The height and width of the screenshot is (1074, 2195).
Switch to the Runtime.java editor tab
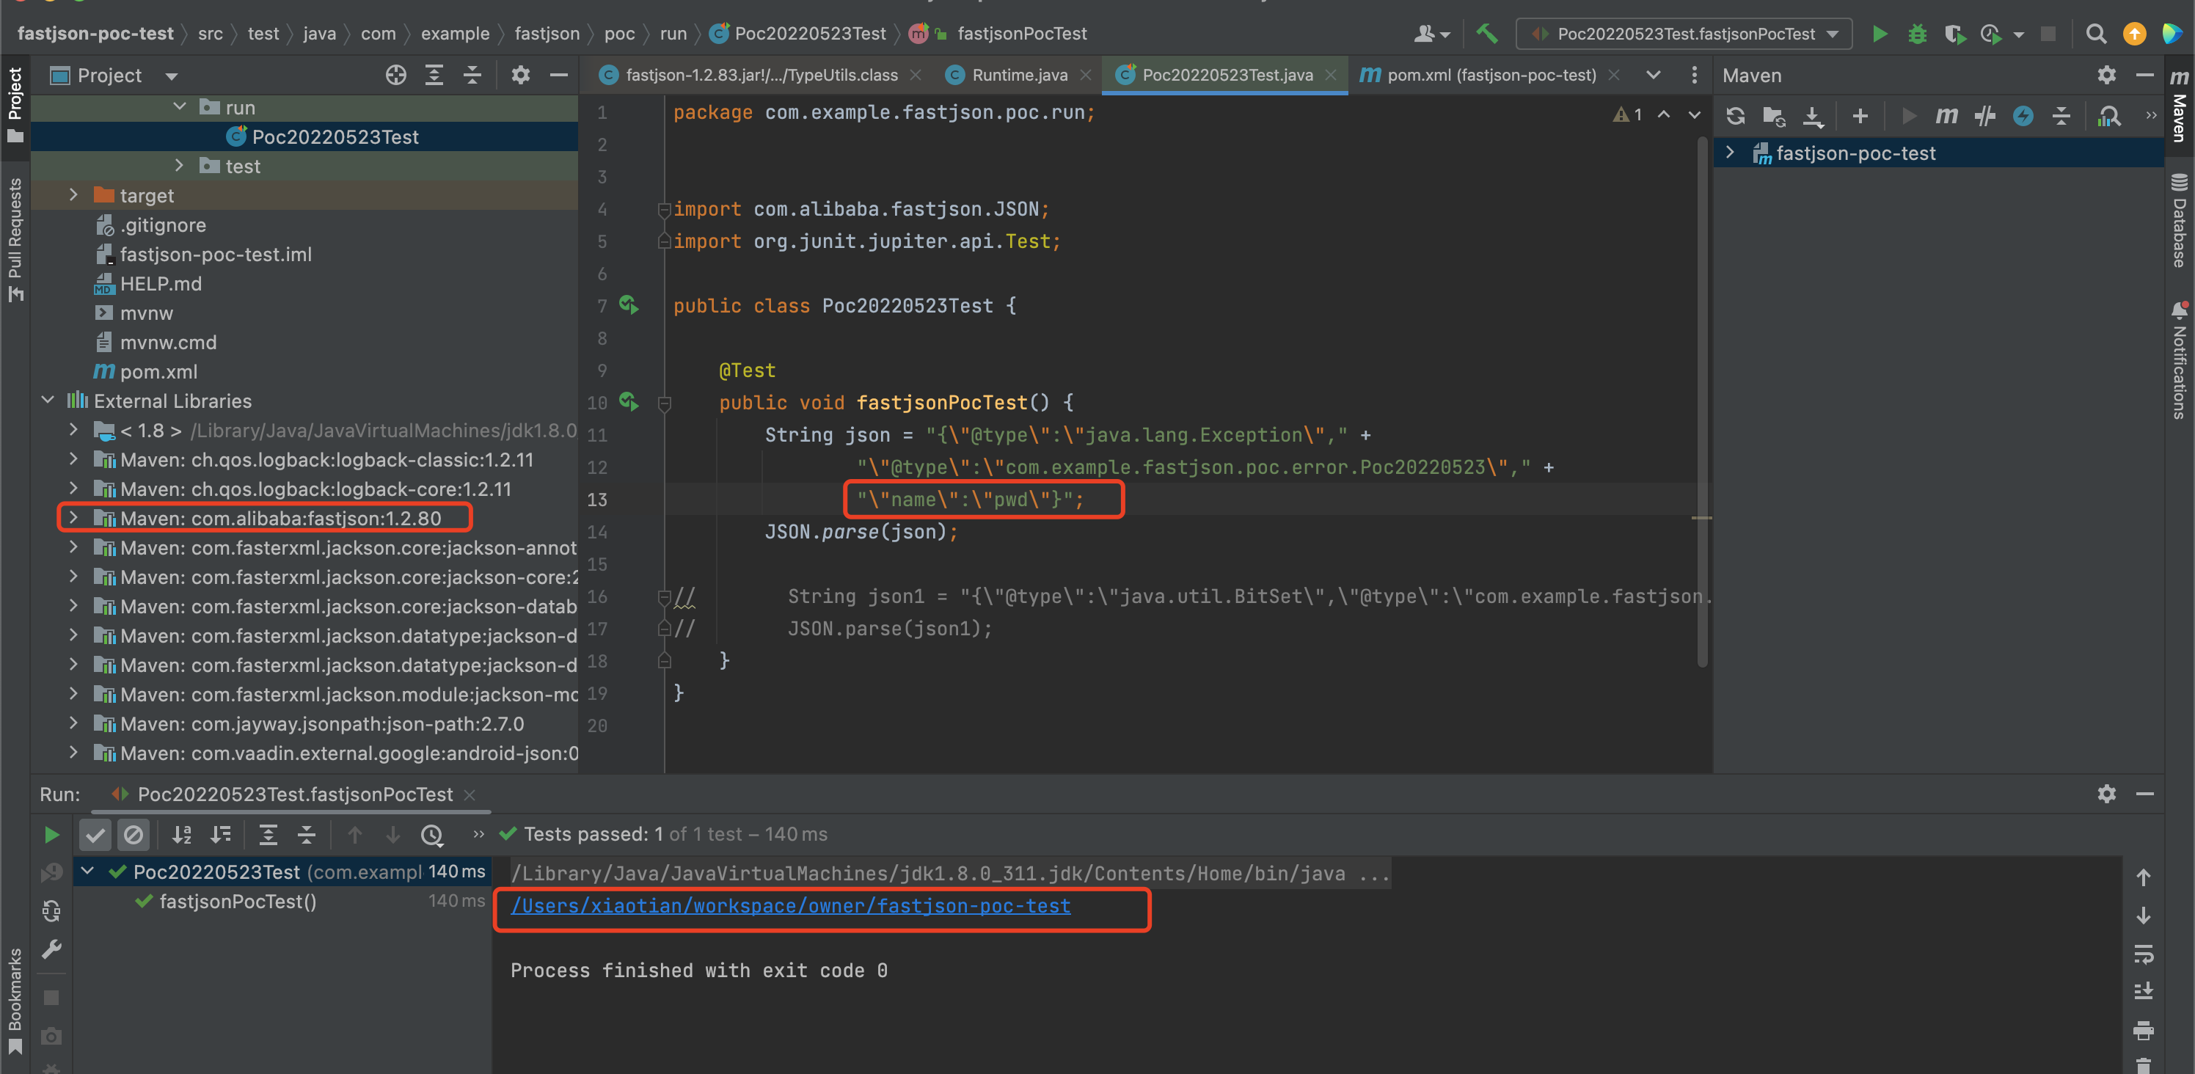point(1019,75)
